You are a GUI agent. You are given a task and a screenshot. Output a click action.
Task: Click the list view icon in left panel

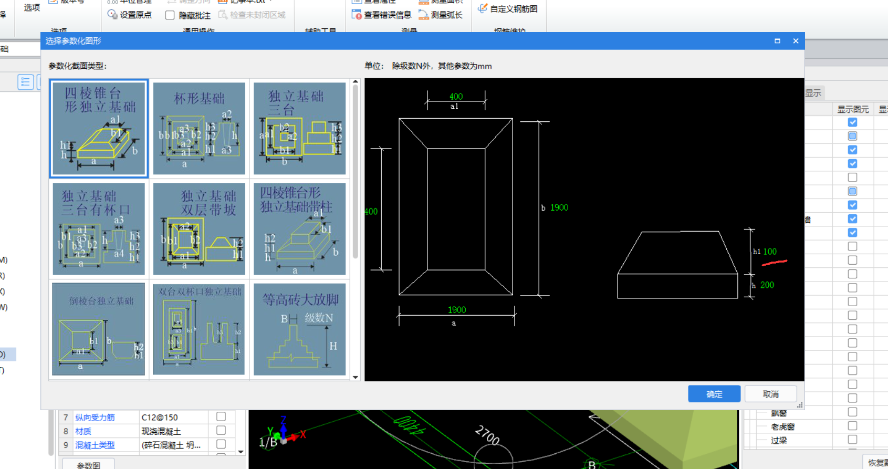pos(25,82)
